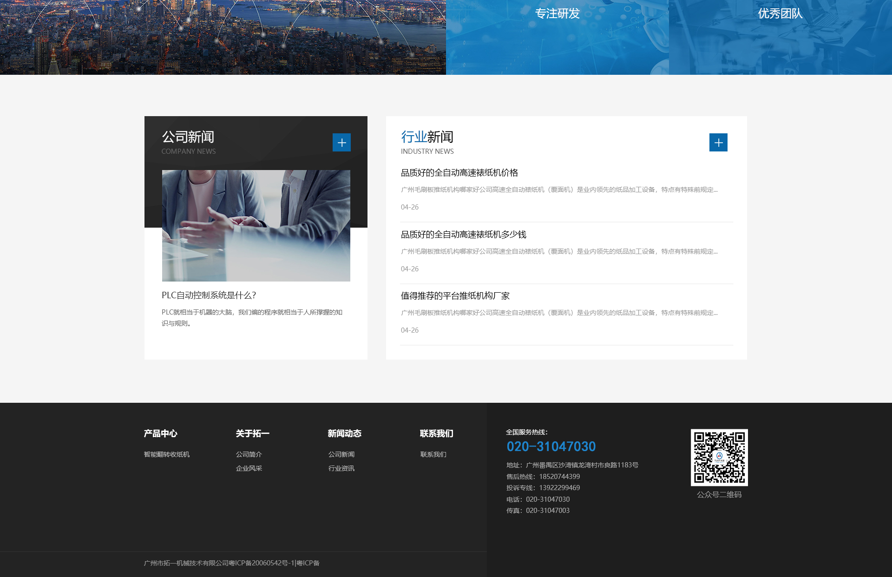Click the 公众号 QR code image

tap(719, 457)
